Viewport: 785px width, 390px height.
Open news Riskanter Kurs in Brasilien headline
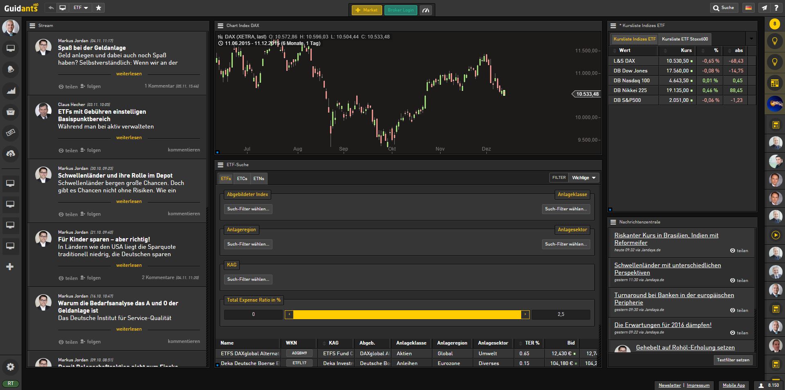pyautogui.click(x=666, y=239)
